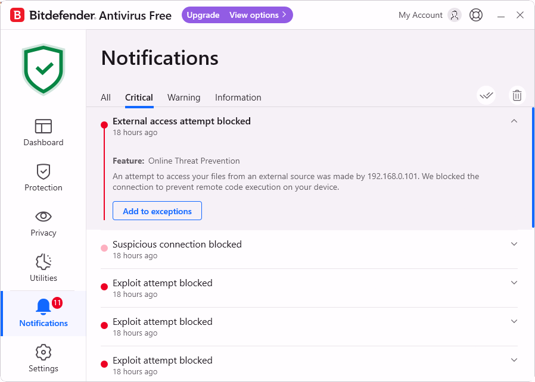Delete all notifications with trash icon
The image size is (535, 382).
pyautogui.click(x=517, y=95)
